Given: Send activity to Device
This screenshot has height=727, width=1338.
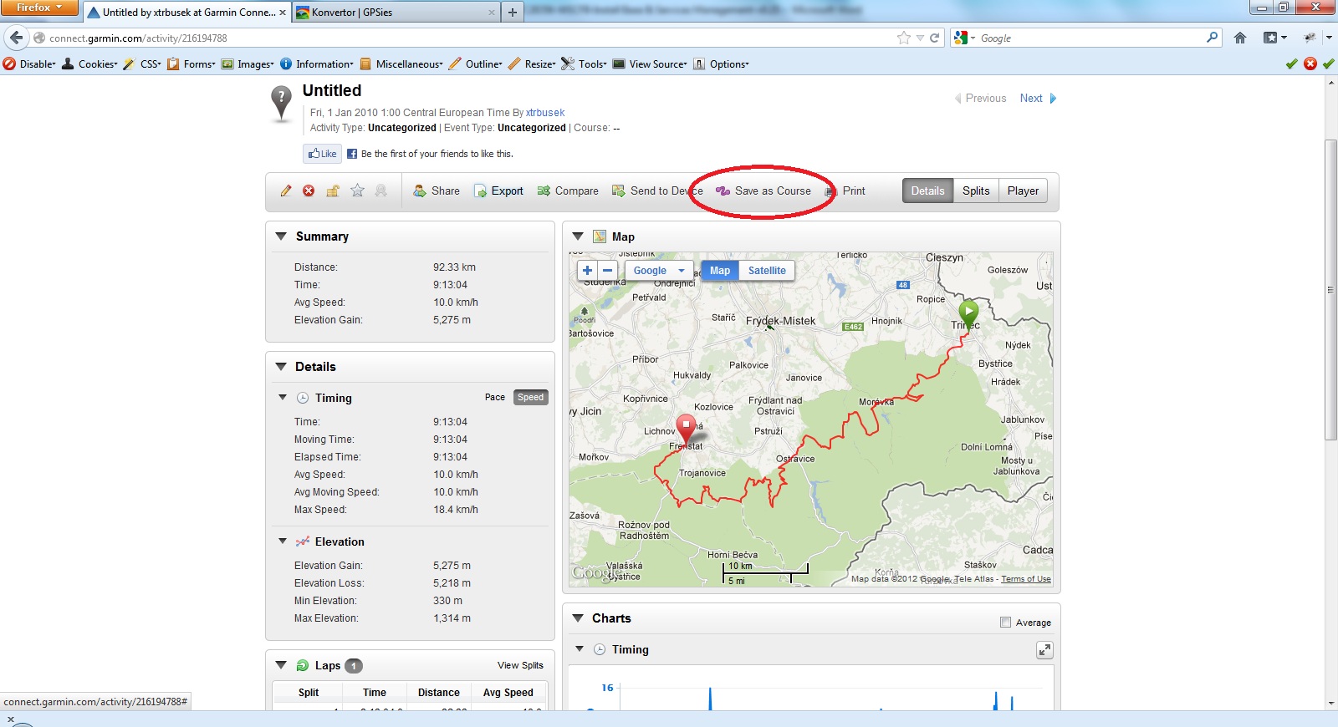Looking at the screenshot, I should pyautogui.click(x=657, y=191).
